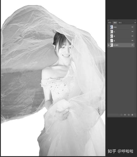The height and width of the screenshot is (157, 137).
Task: Select the 红 拷贝 channel name
Action: point(116,45)
